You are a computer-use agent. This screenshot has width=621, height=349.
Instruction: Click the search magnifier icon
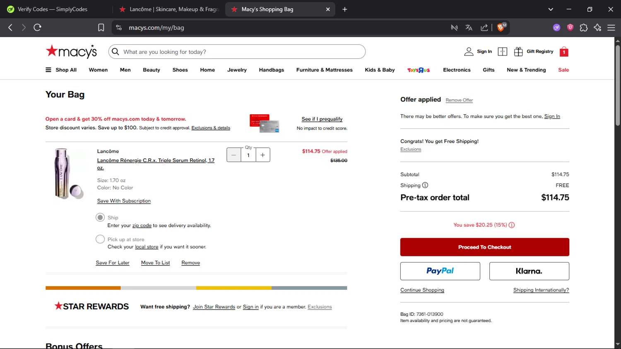tap(116, 52)
